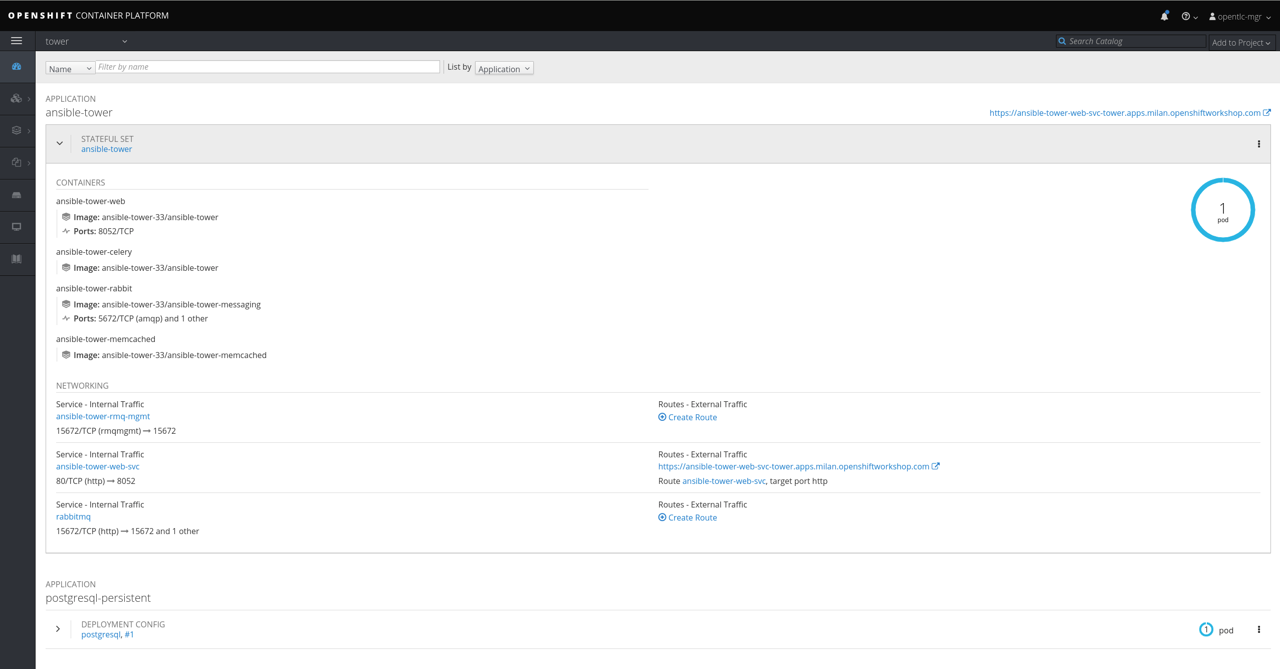The width and height of the screenshot is (1280, 669).
Task: Open the List by Application dropdown
Action: [504, 69]
